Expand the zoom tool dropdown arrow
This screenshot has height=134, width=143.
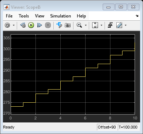(86, 25)
